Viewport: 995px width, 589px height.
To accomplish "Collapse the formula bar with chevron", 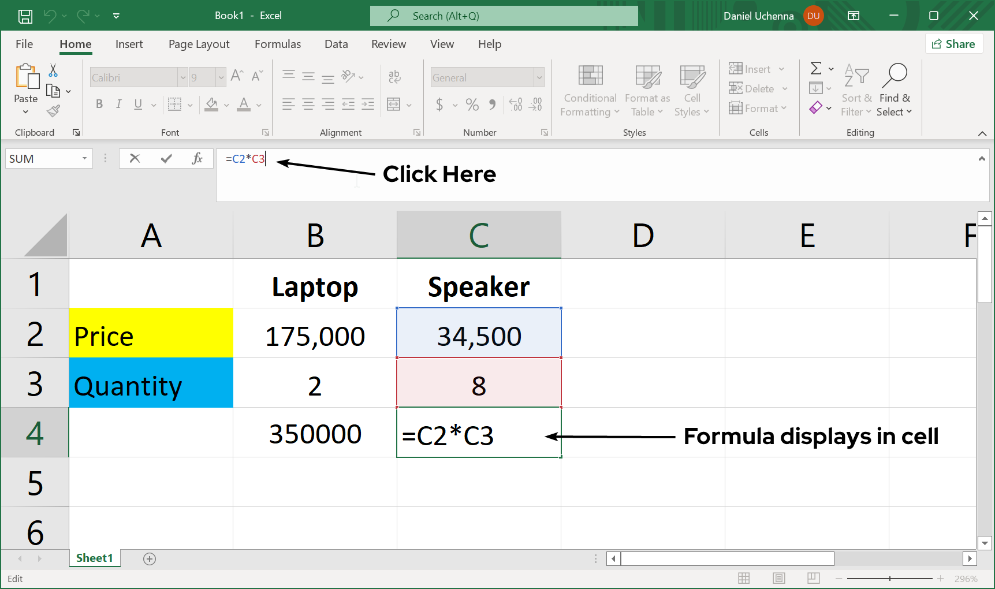I will point(981,158).
